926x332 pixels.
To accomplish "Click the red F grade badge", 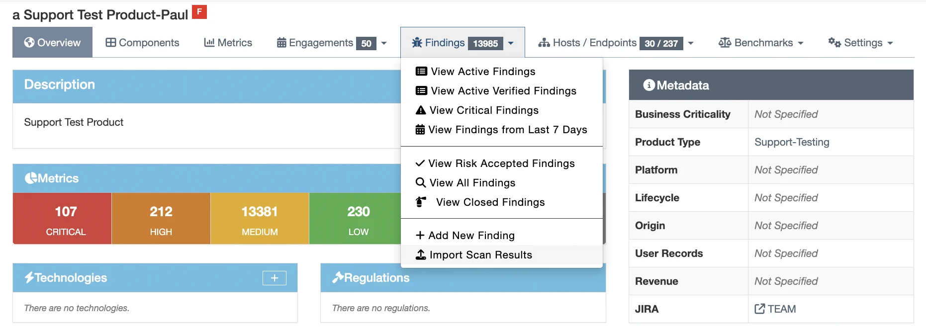I will (199, 12).
